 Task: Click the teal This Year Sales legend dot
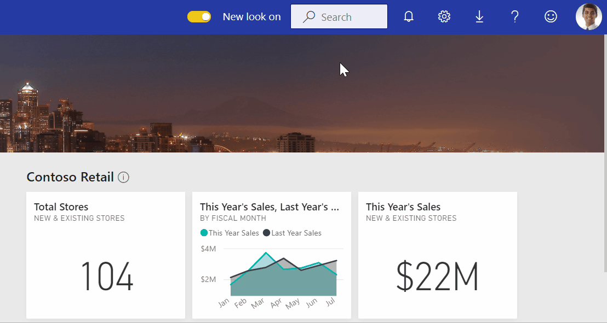tap(204, 233)
